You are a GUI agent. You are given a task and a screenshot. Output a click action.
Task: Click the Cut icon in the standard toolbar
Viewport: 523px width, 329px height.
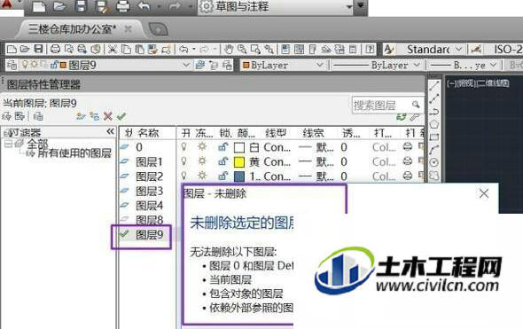(x=113, y=50)
